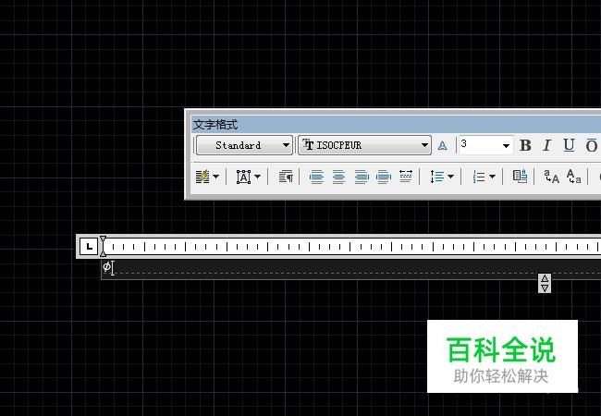Click on the text editor ruler
601x416 pixels.
(350, 246)
